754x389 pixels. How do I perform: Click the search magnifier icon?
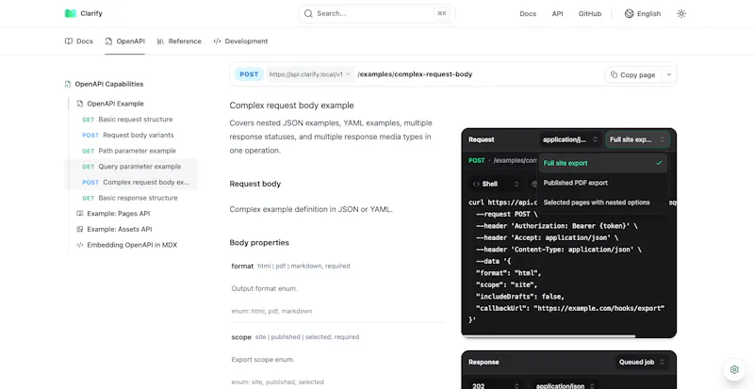click(308, 13)
